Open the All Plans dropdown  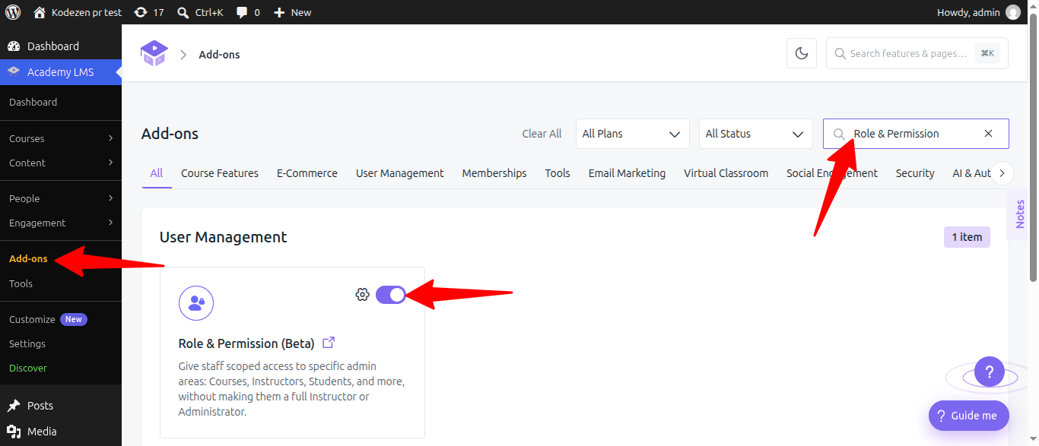tap(632, 134)
